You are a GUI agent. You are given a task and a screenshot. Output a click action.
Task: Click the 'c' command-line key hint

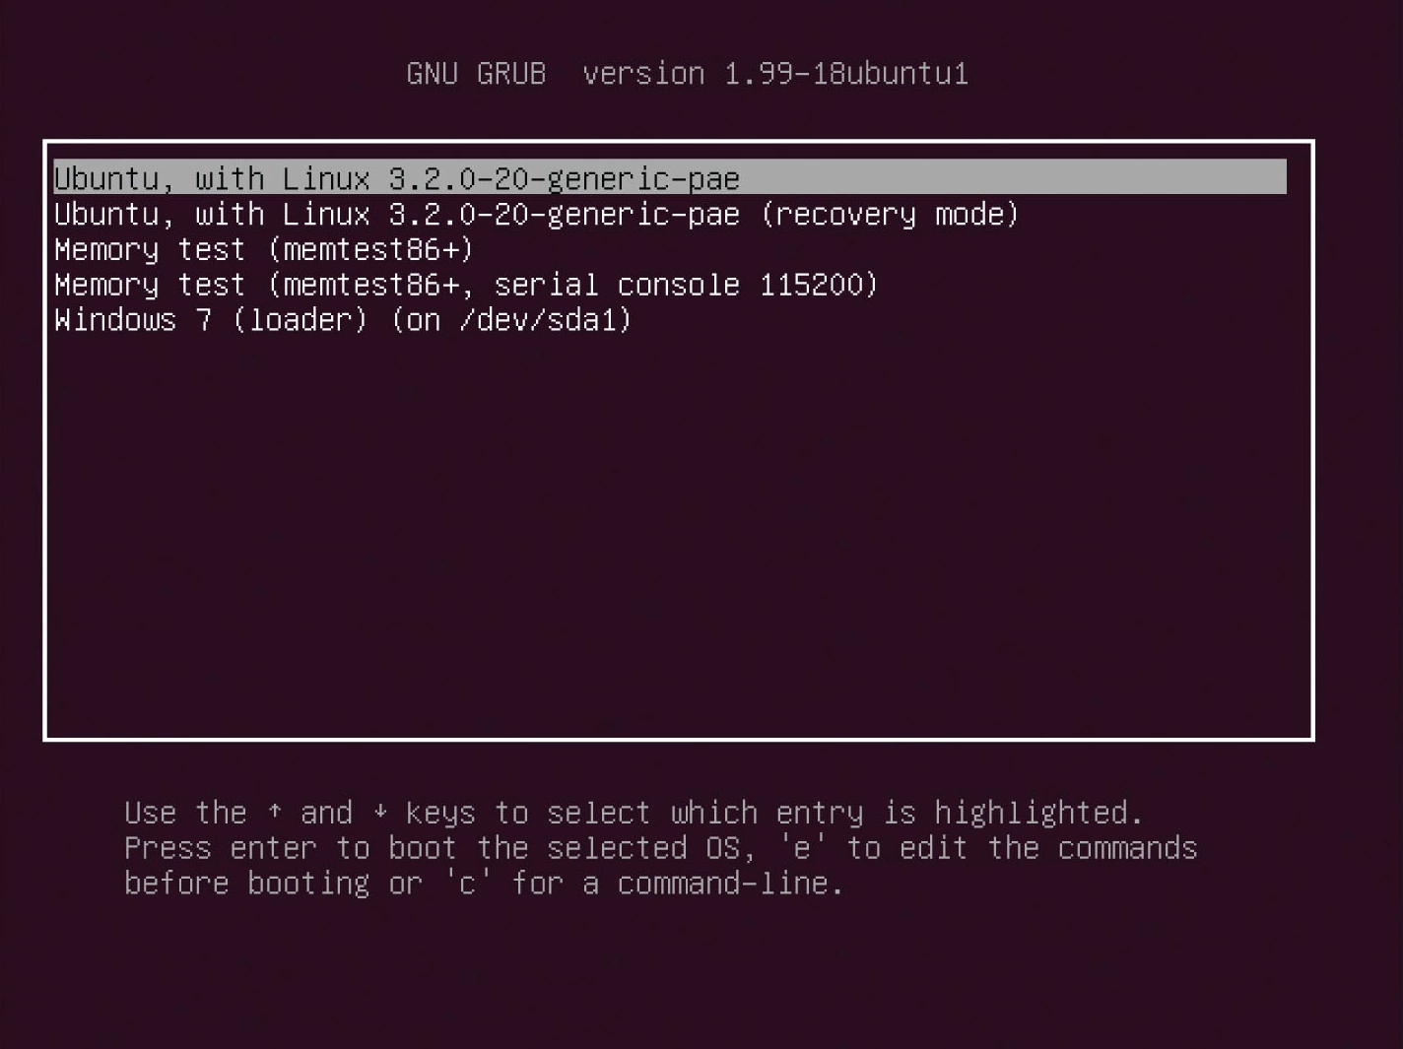point(467,884)
